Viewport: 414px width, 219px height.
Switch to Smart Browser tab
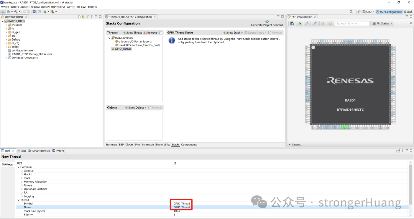pyautogui.click(x=39, y=151)
